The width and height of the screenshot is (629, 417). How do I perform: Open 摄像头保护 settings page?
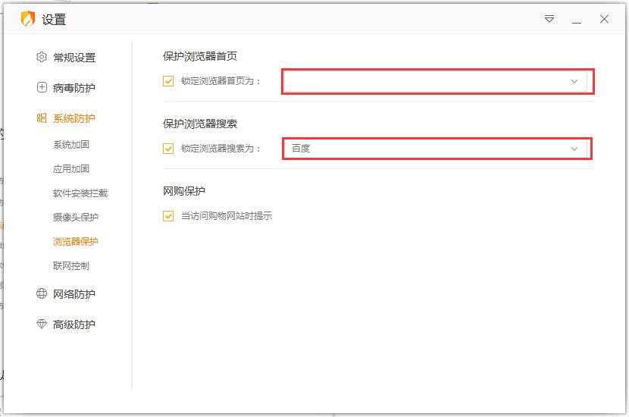[x=76, y=218]
